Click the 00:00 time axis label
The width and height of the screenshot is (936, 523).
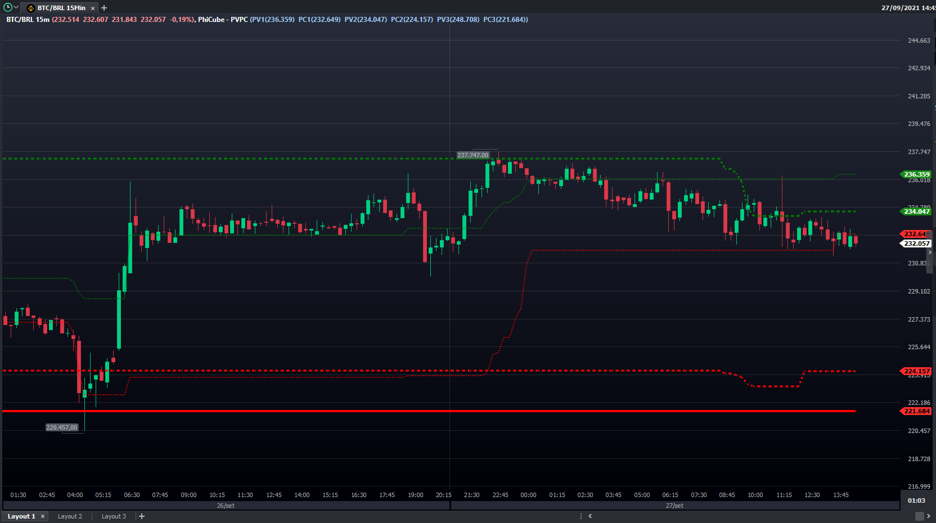coord(528,495)
